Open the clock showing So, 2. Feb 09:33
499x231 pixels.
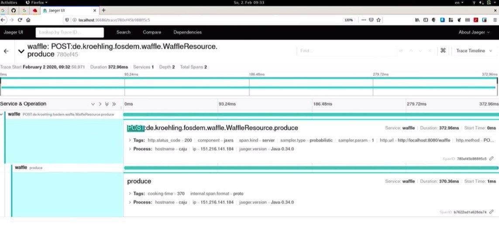tap(249, 3)
